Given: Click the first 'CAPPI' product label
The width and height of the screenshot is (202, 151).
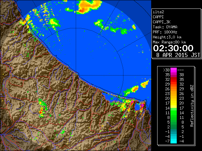Looking at the screenshot, I should [x=158, y=17].
